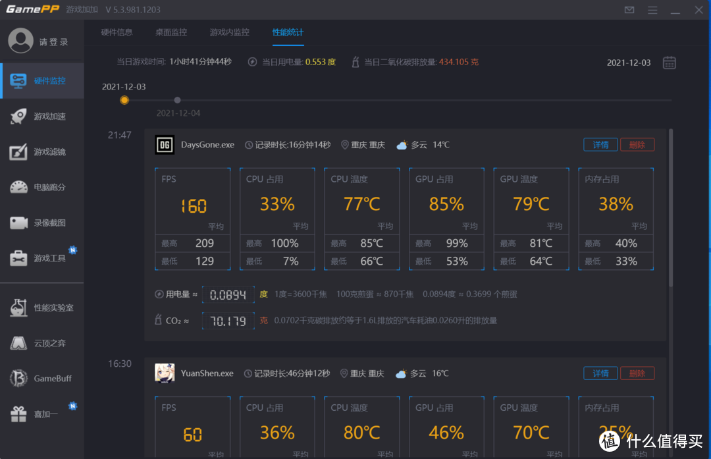711x459 pixels.
Task: Click the cloudy weather icon in DaysGone row
Action: click(402, 145)
